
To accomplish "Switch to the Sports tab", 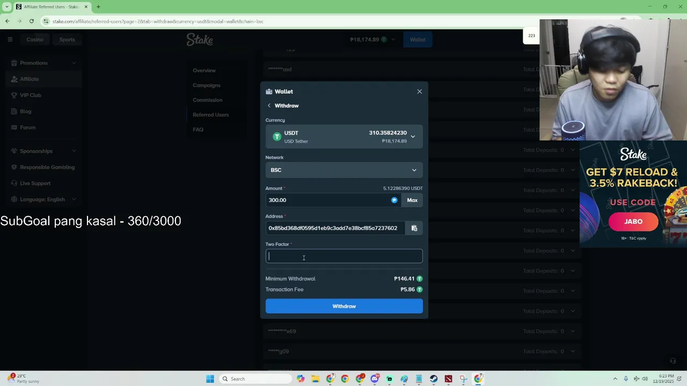I will (67, 39).
